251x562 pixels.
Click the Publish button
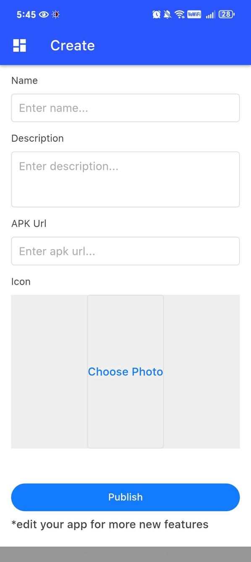point(125,497)
